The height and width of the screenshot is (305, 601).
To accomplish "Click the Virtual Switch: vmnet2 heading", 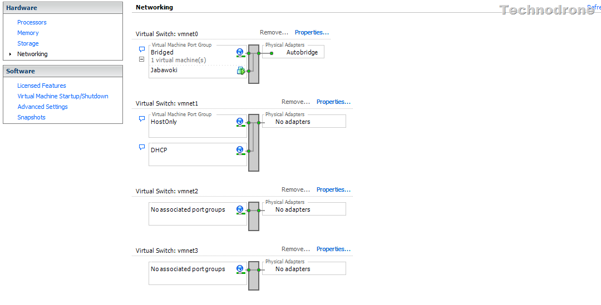I will click(167, 191).
